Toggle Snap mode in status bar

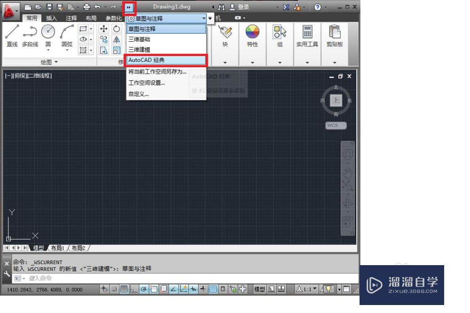click(x=114, y=289)
